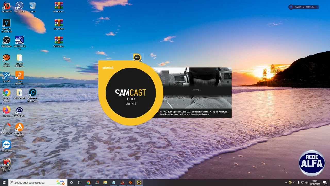This screenshot has height=186, width=330.
Task: Select the VIDEOS ORIGINA folder
Action: point(19,60)
